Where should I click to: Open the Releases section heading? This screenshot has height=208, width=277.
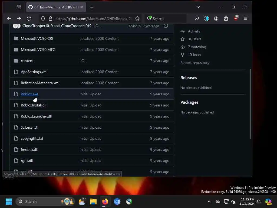[189, 78]
